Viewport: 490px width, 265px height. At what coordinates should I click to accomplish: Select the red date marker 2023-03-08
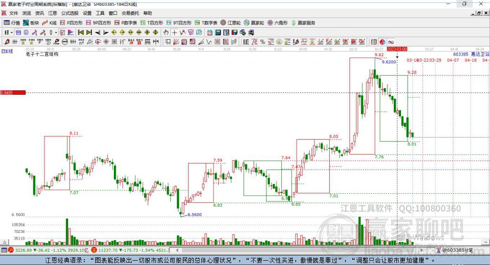point(397,49)
